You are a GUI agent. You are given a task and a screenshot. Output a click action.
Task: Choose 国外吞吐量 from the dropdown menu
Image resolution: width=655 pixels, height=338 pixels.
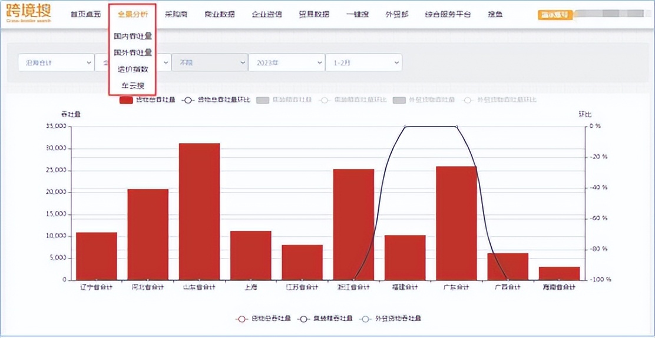pyautogui.click(x=133, y=52)
